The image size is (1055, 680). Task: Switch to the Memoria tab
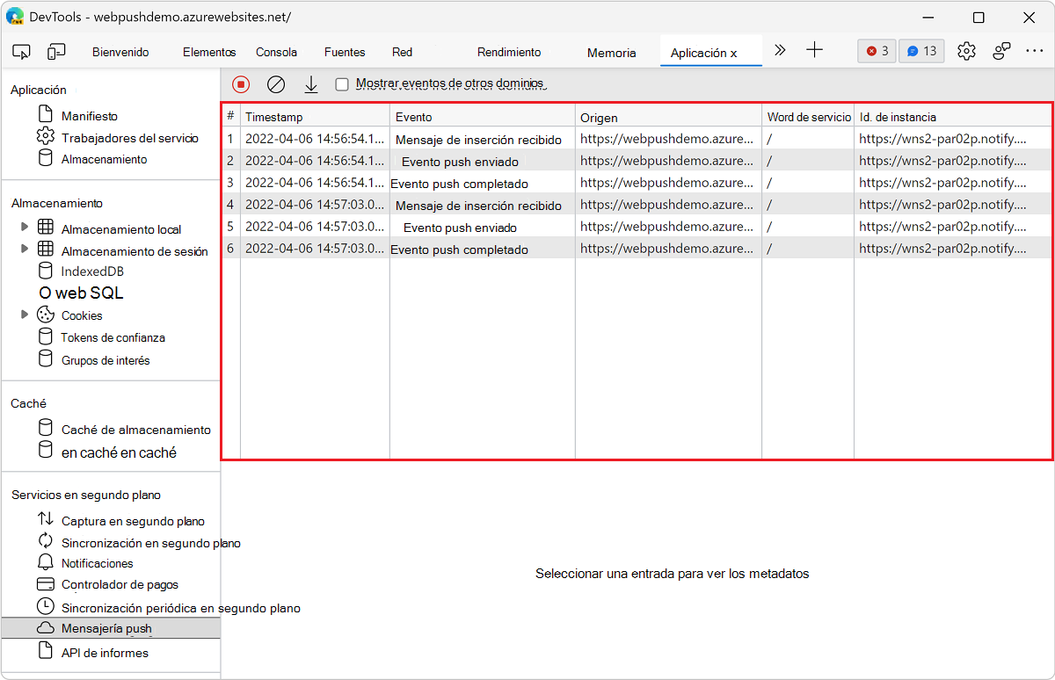point(611,53)
